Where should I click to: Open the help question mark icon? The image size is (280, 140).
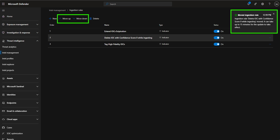[x=269, y=4]
